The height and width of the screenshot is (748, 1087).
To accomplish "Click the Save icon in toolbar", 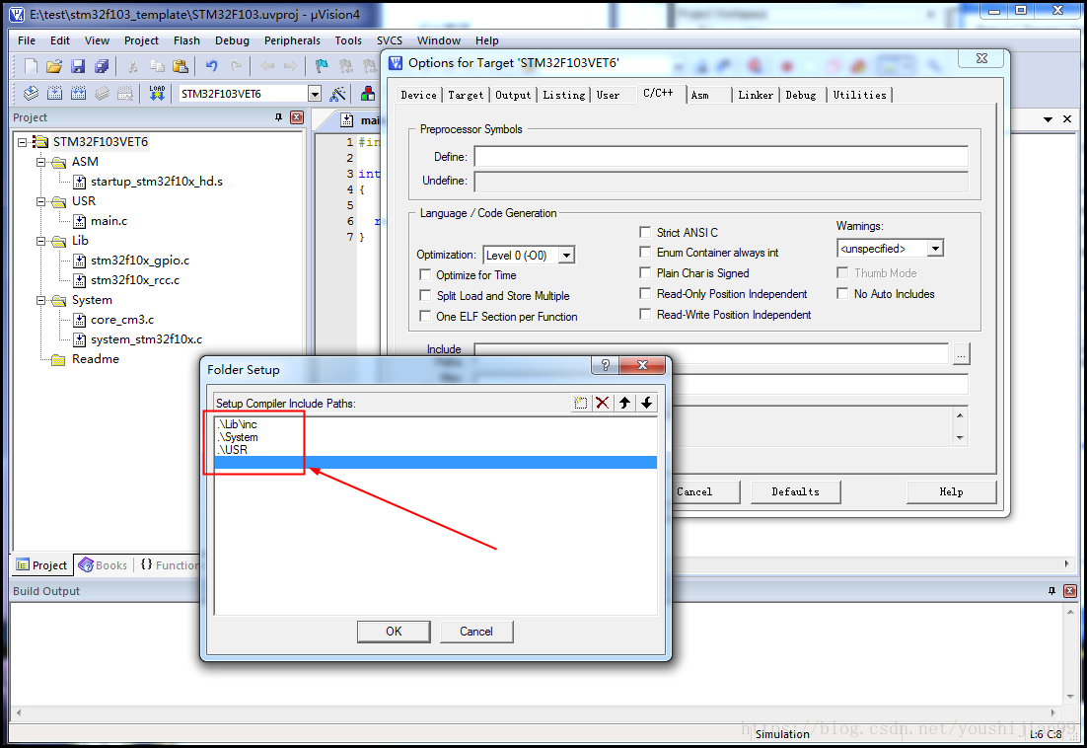I will pyautogui.click(x=78, y=66).
